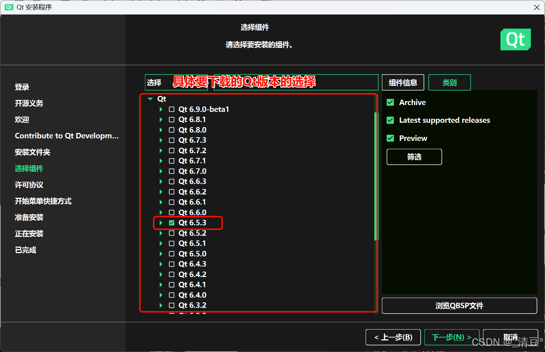Close the Qt installer window
Viewport: 545px width, 352px height.
(537, 8)
